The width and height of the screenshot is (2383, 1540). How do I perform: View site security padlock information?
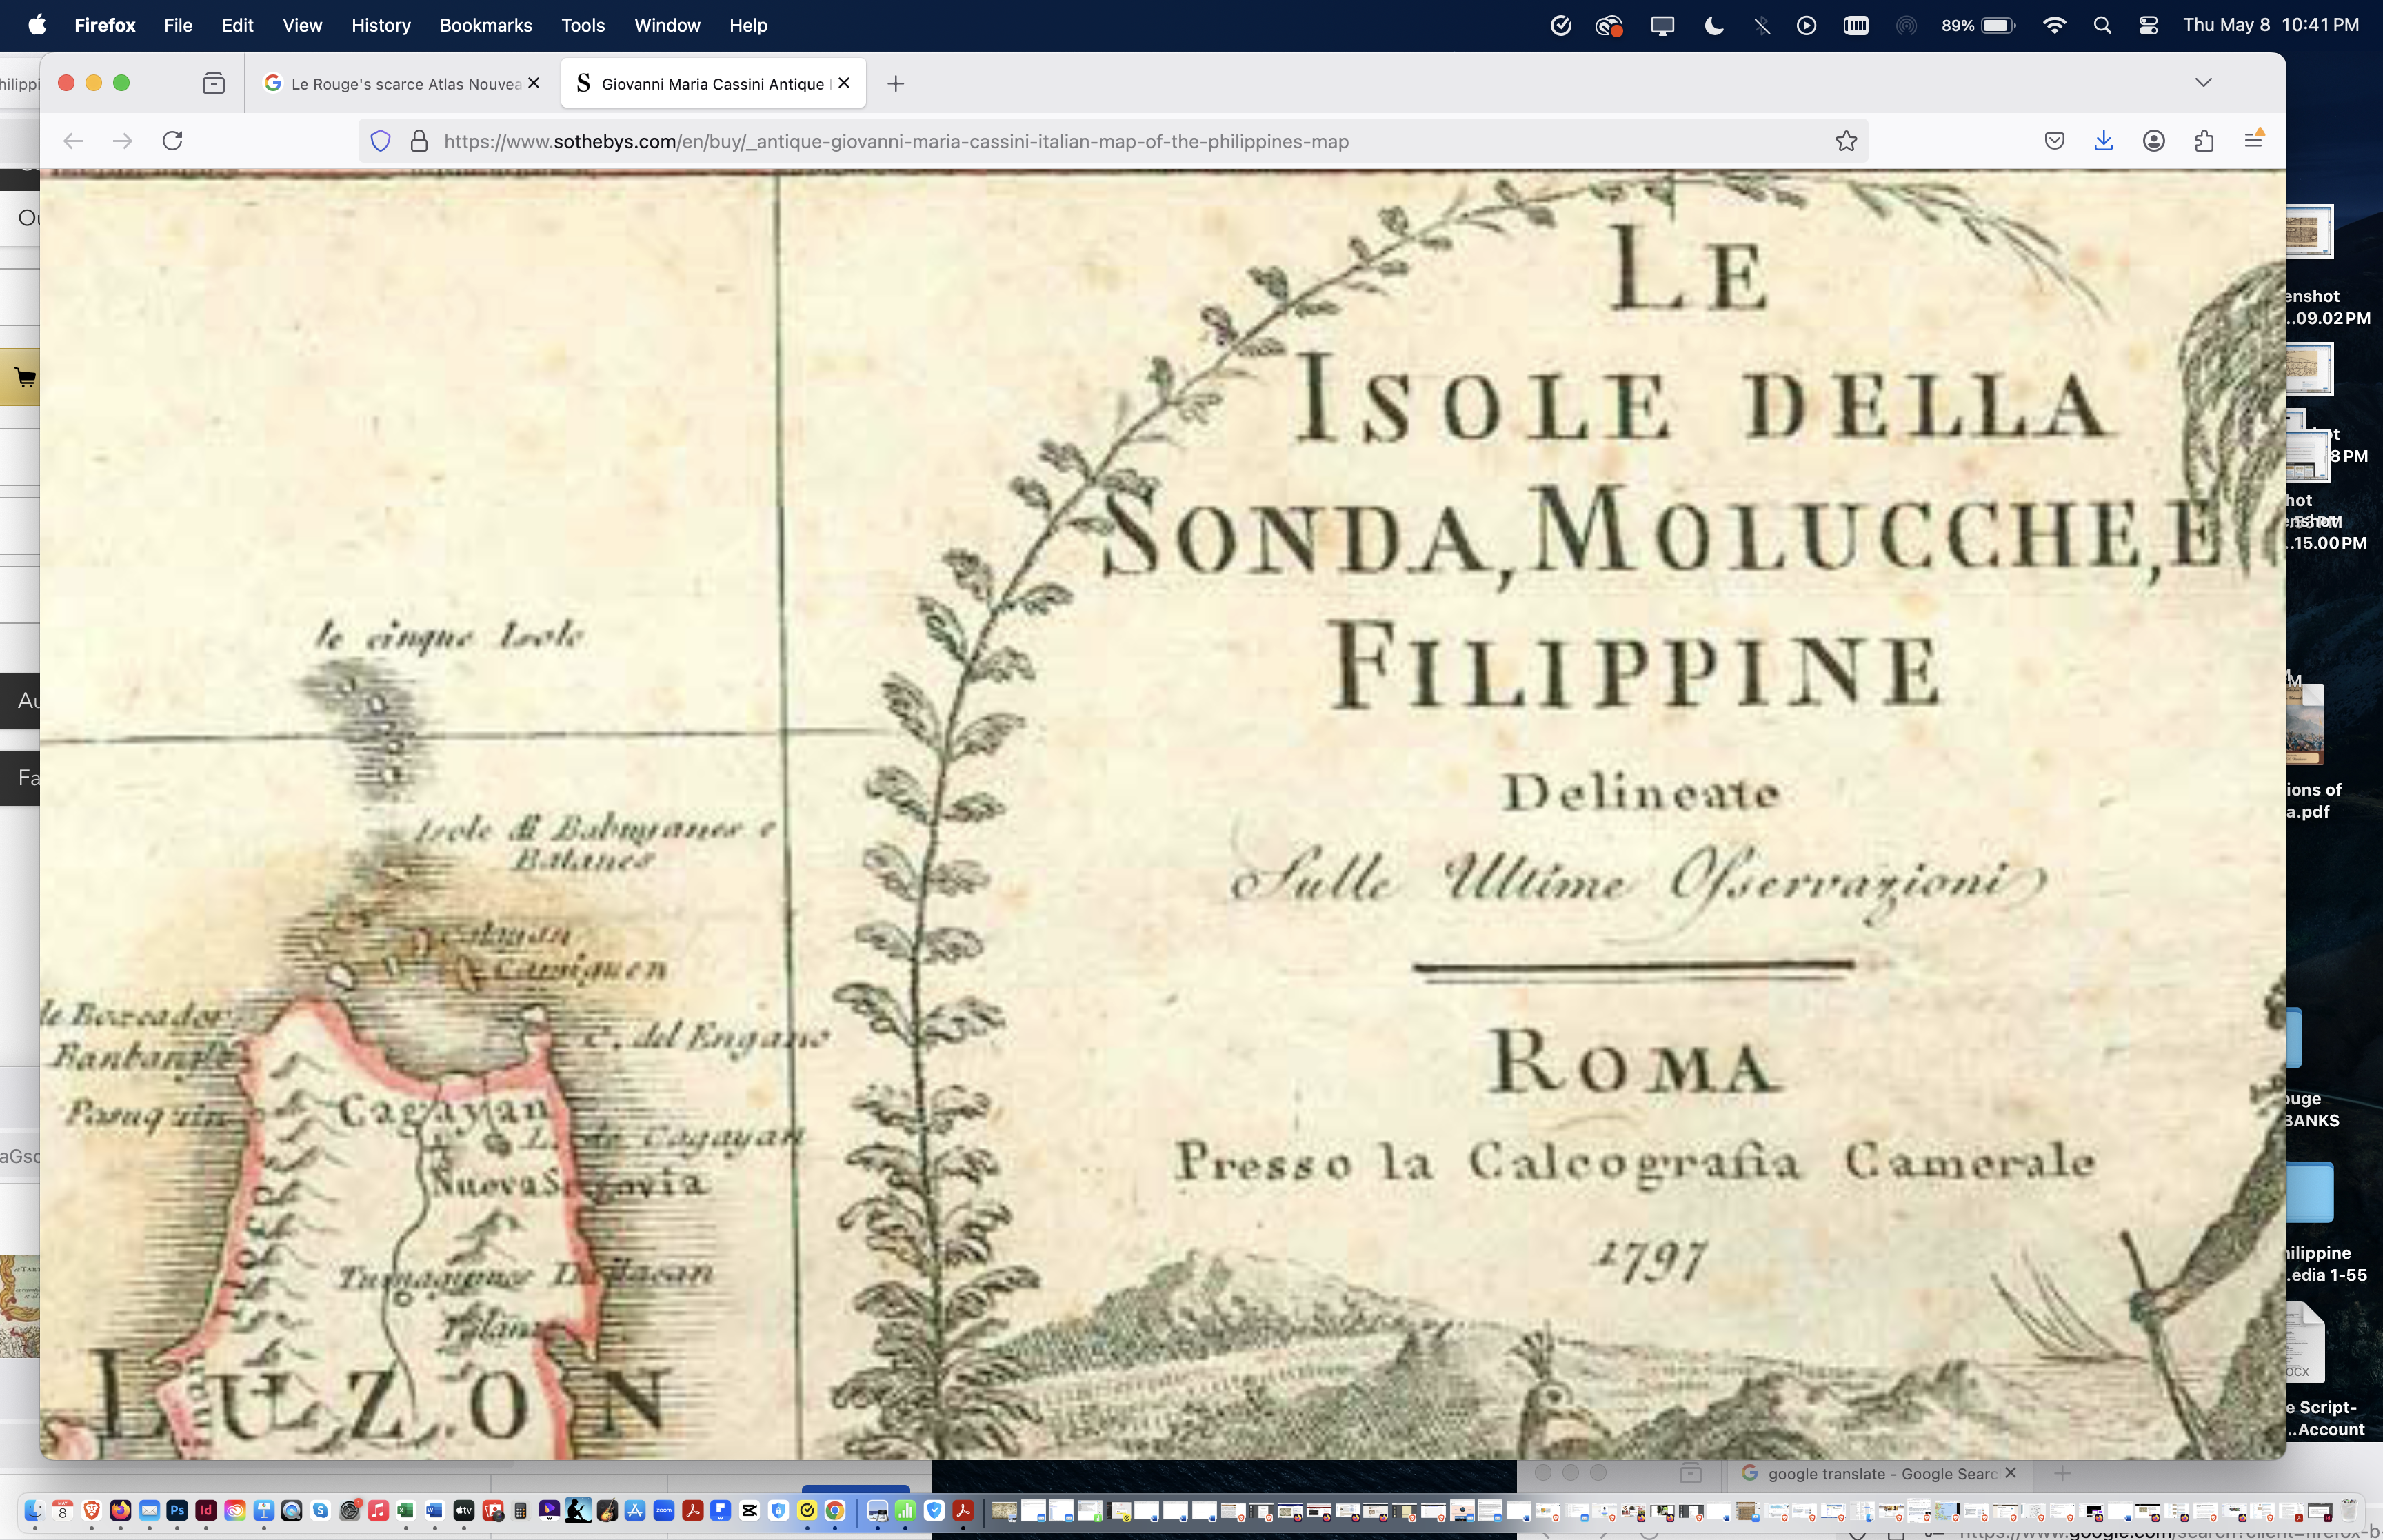419,141
